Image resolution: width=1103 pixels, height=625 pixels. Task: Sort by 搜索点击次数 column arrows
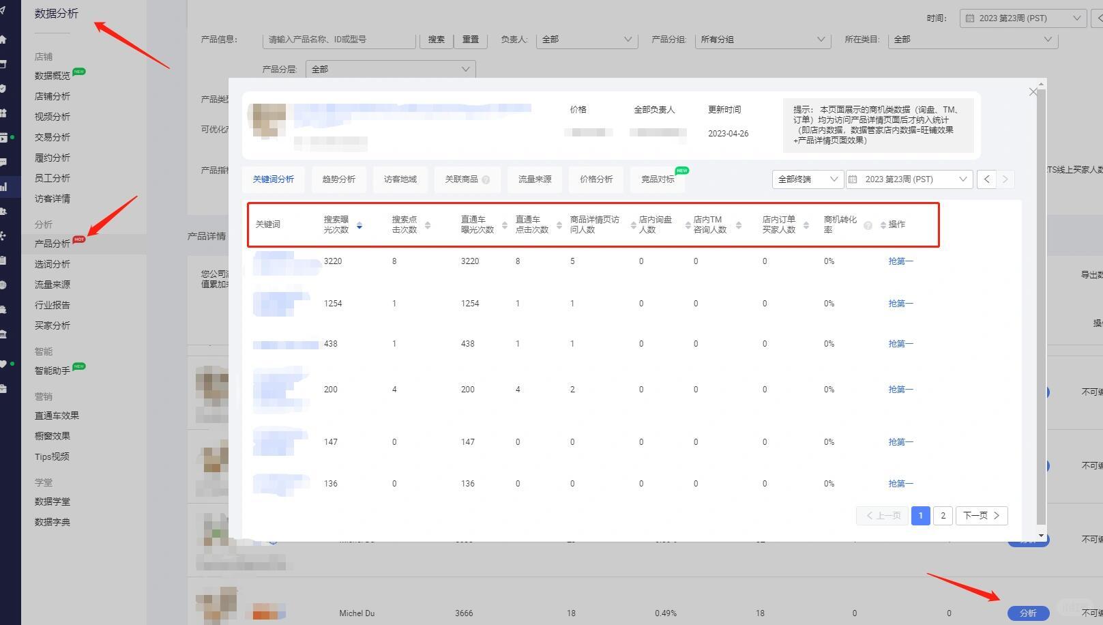pyautogui.click(x=428, y=225)
